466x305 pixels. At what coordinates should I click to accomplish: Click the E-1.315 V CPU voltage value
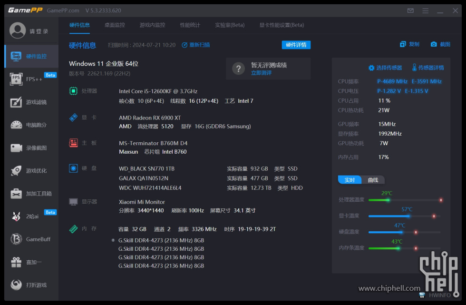pyautogui.click(x=417, y=91)
